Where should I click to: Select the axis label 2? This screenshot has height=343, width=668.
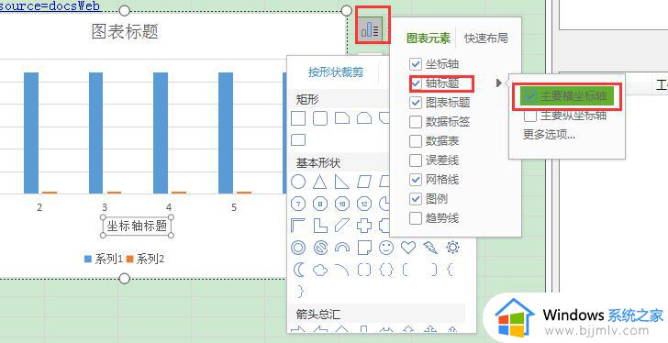point(39,207)
